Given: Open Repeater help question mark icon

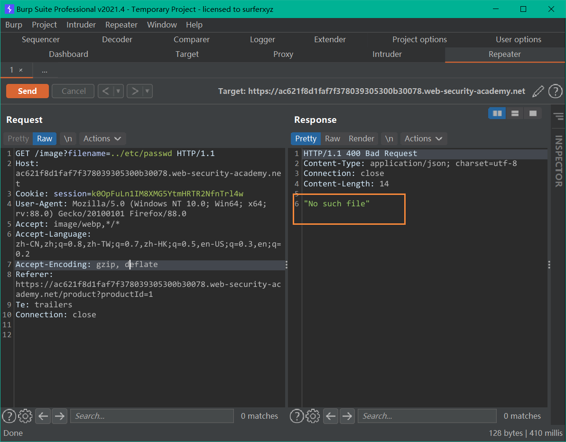Looking at the screenshot, I should click(x=556, y=91).
